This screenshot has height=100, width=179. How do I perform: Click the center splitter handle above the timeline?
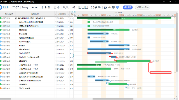pos(74,12)
